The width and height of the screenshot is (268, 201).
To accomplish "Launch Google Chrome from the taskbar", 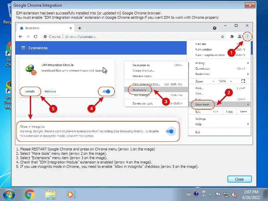I will [x=30, y=194].
